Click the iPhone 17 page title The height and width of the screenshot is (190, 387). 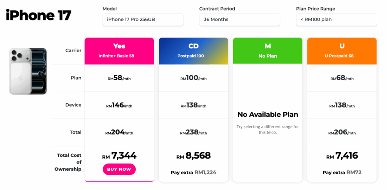click(38, 16)
